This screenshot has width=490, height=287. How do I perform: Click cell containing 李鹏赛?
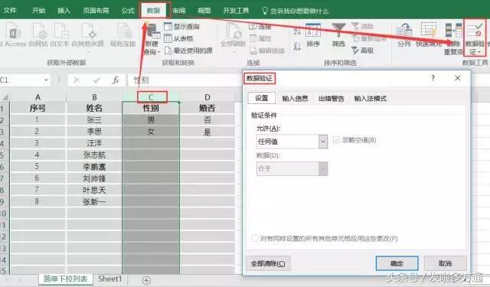(x=94, y=167)
